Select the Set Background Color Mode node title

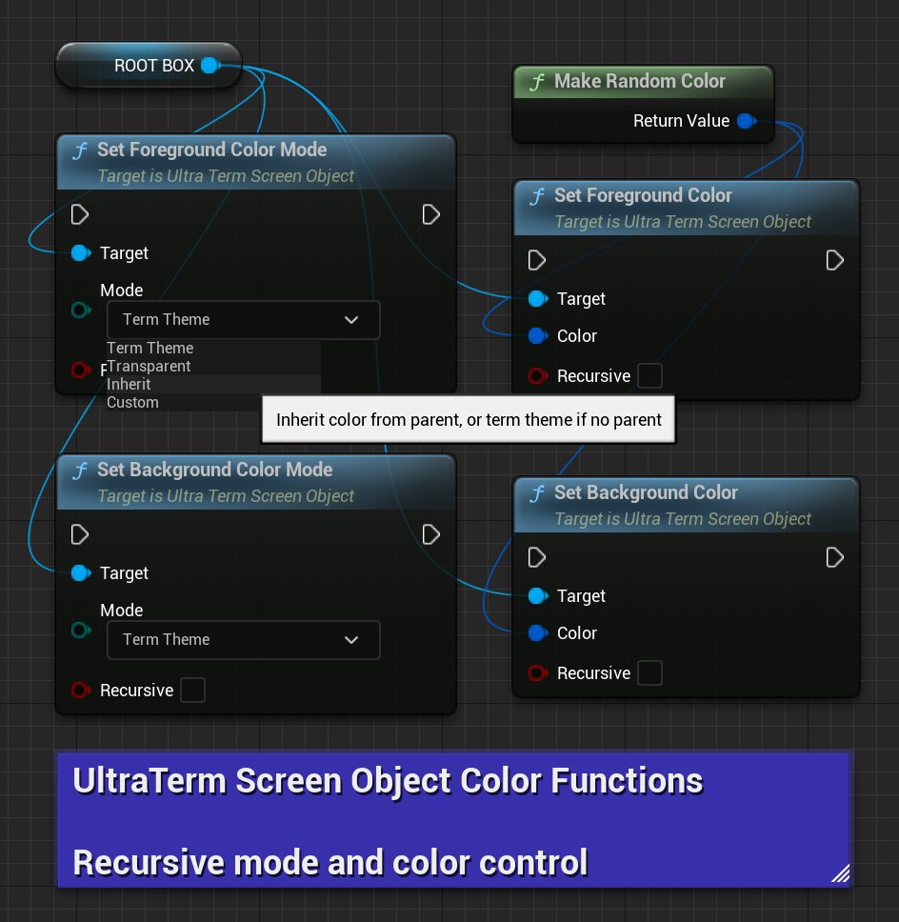[x=214, y=470]
